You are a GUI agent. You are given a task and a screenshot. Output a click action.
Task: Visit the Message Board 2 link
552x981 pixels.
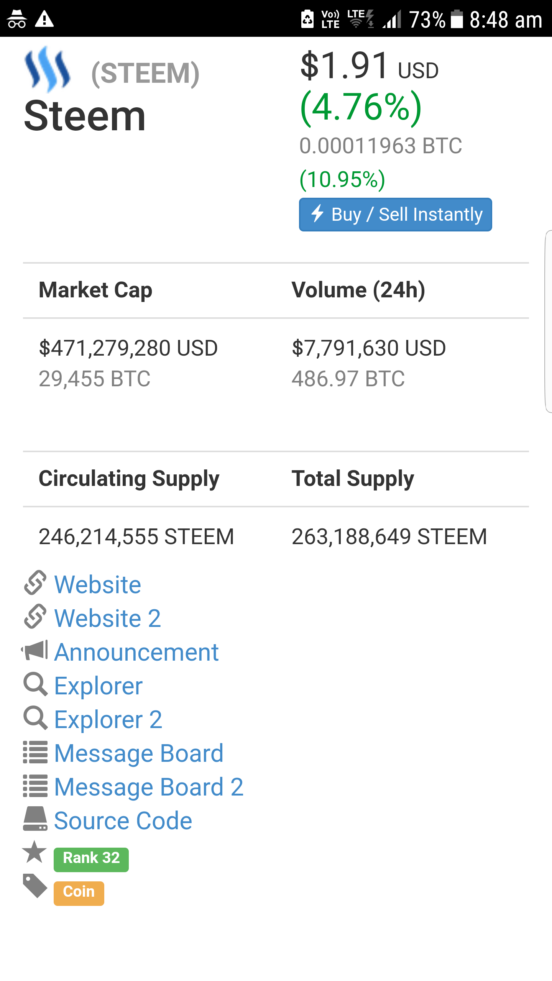[149, 787]
